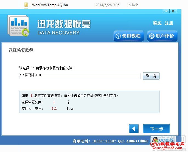Click the 选择恢复路径 heading text

coord(21,50)
